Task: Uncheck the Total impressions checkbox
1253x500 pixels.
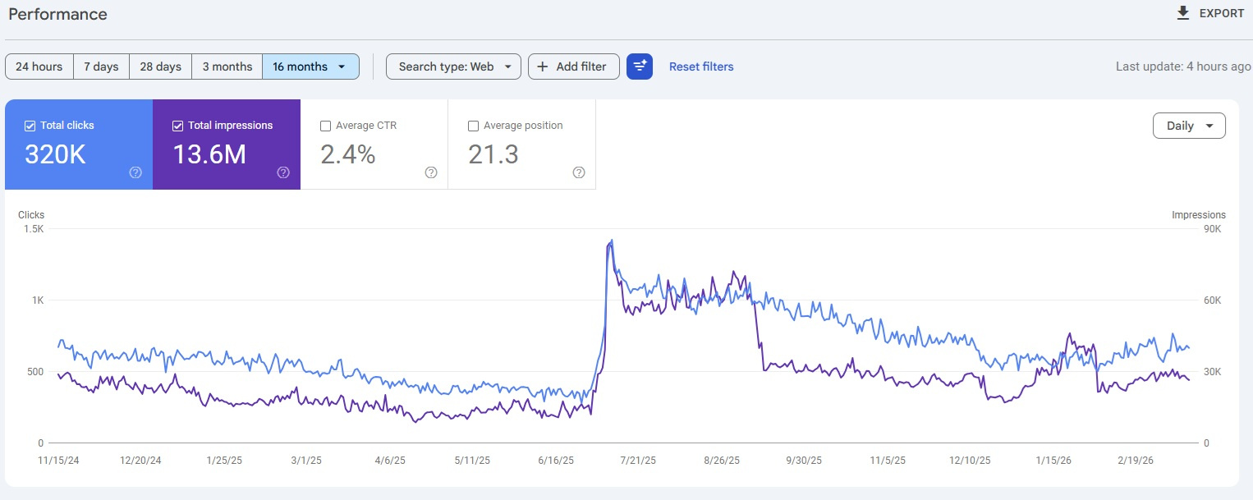Action: point(178,126)
